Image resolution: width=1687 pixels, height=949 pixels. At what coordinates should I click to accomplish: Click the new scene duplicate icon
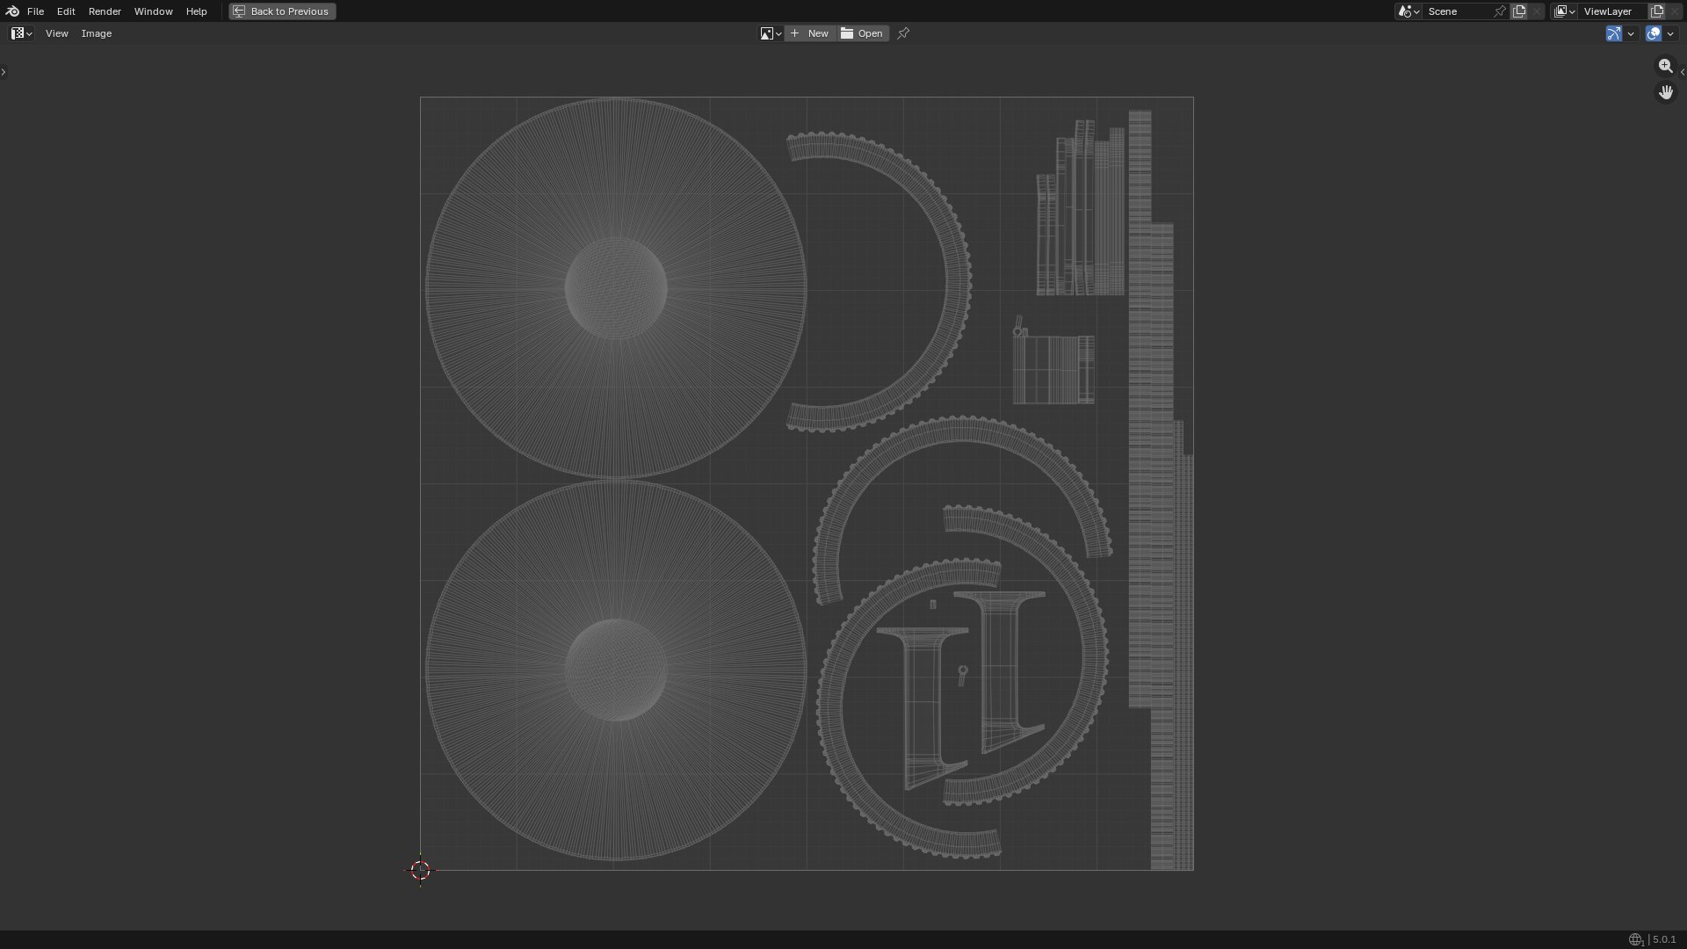click(x=1519, y=11)
